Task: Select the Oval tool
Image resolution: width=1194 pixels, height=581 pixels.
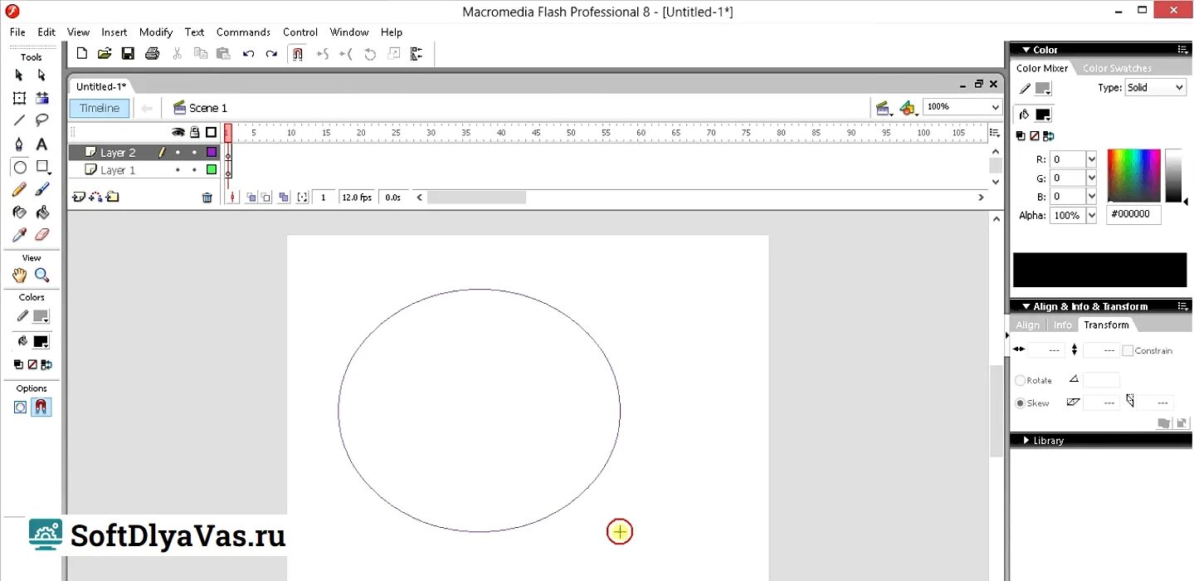Action: (19, 167)
